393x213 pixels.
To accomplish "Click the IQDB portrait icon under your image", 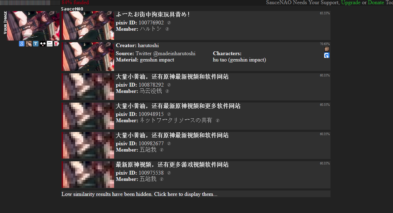I will tap(29, 44).
